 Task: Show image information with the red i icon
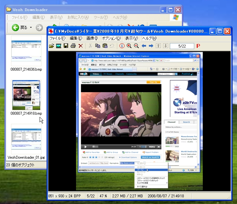click(x=122, y=46)
